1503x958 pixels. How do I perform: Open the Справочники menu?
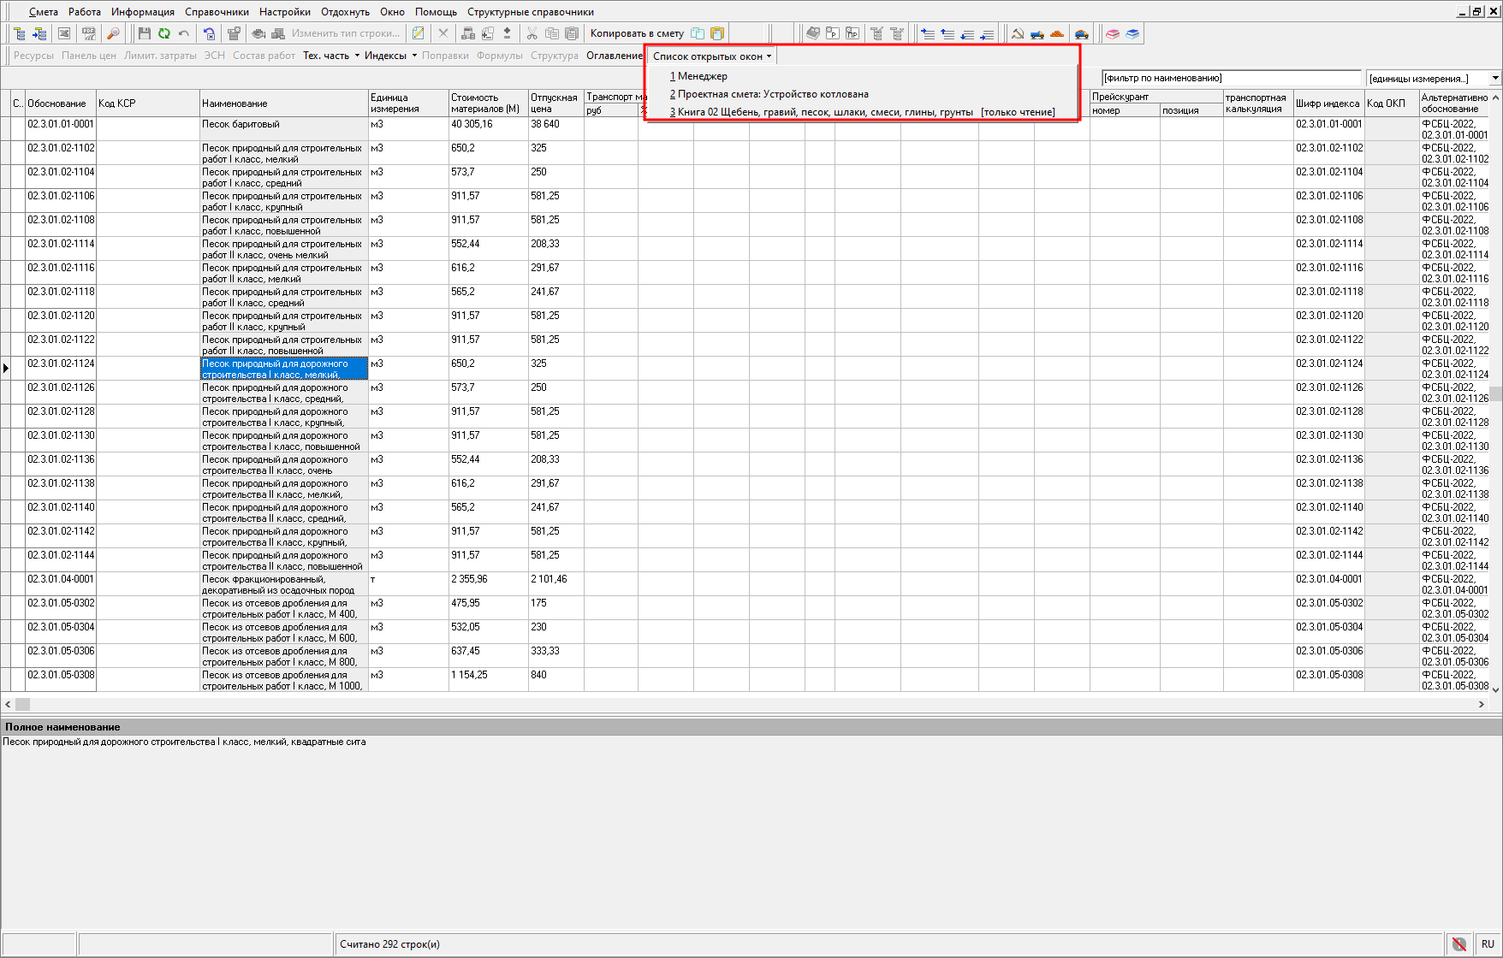pos(217,12)
